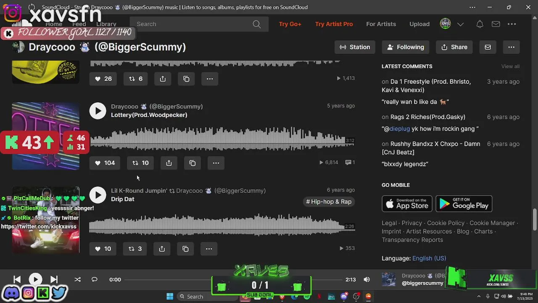Open the Try Go+ link
538x303 pixels.
(290, 24)
